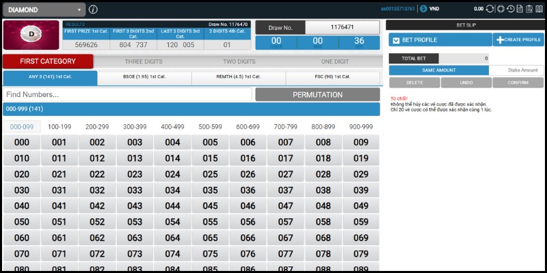
Task: Select BSOE (1.95) 1st Cat. tab
Action: [144, 77]
